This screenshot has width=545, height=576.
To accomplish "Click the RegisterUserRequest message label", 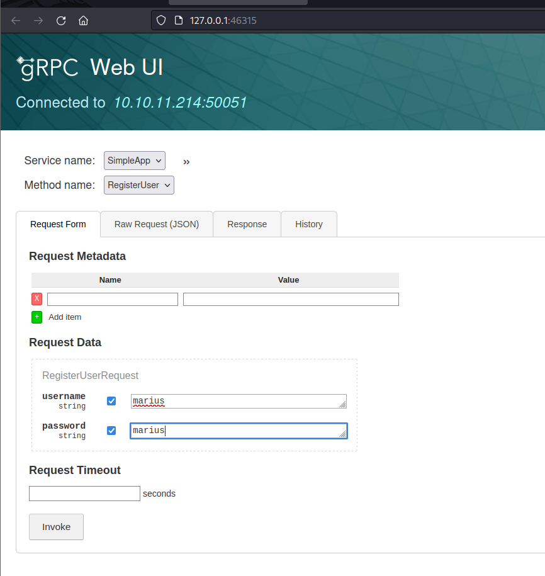I will pos(91,375).
